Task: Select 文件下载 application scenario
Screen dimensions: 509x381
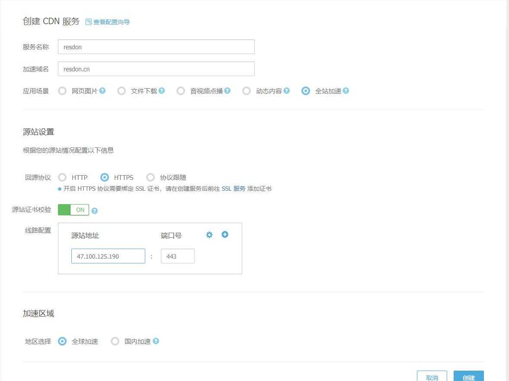Action: (122, 91)
